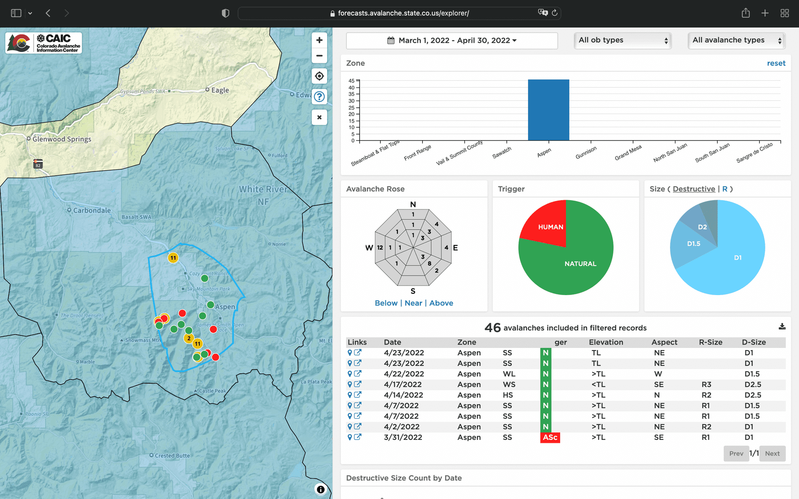Image resolution: width=799 pixels, height=499 pixels.
Task: Click the CAIC logo
Action: [44, 43]
